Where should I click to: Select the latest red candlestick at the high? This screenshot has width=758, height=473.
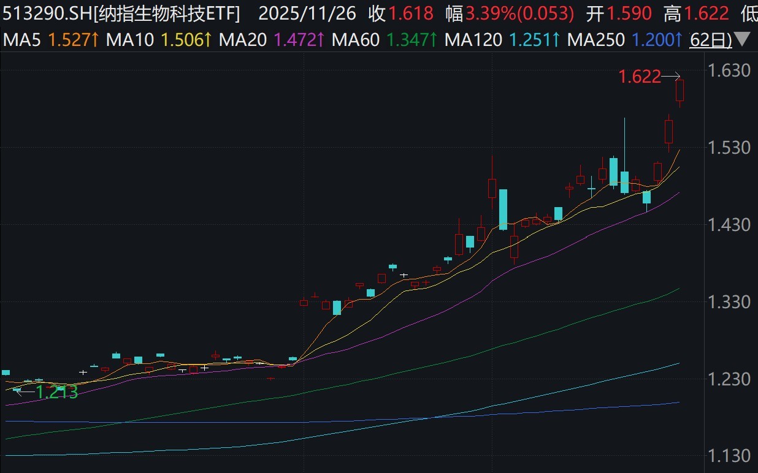pos(680,91)
